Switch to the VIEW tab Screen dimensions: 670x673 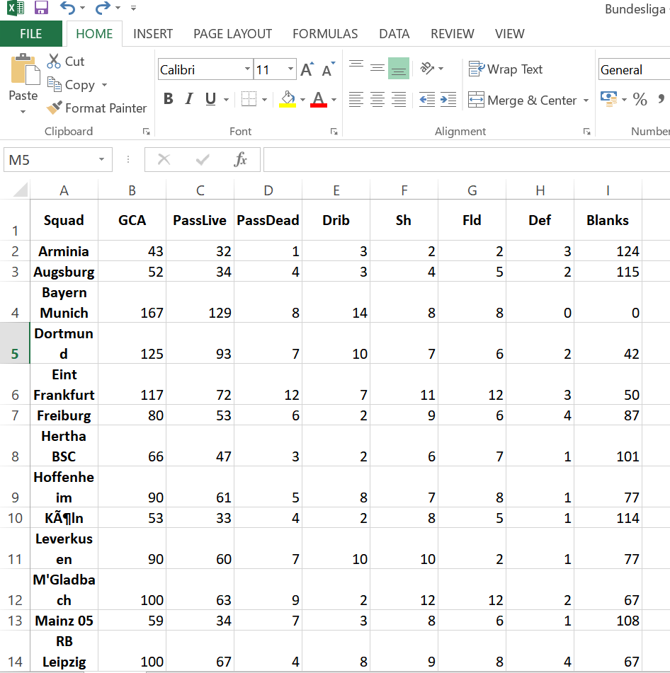pos(509,33)
